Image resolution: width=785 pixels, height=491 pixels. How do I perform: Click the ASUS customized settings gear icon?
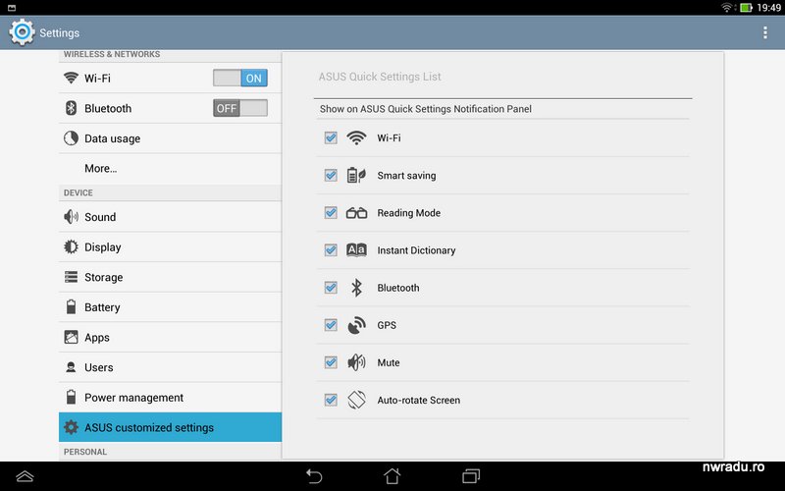pyautogui.click(x=71, y=427)
